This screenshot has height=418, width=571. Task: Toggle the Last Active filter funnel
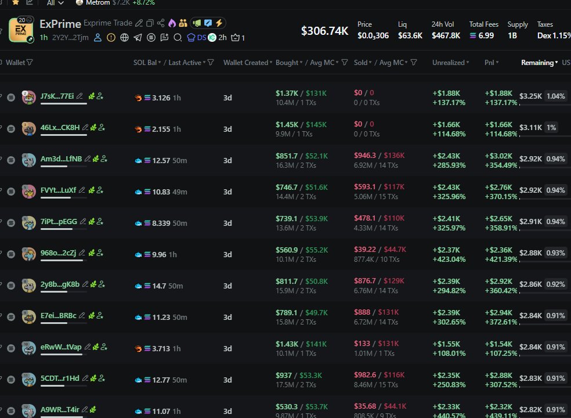coord(211,63)
